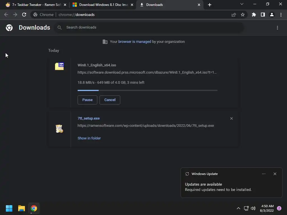This screenshot has width=287, height=215.
Task: Click the Today date heading
Action: 54,50
